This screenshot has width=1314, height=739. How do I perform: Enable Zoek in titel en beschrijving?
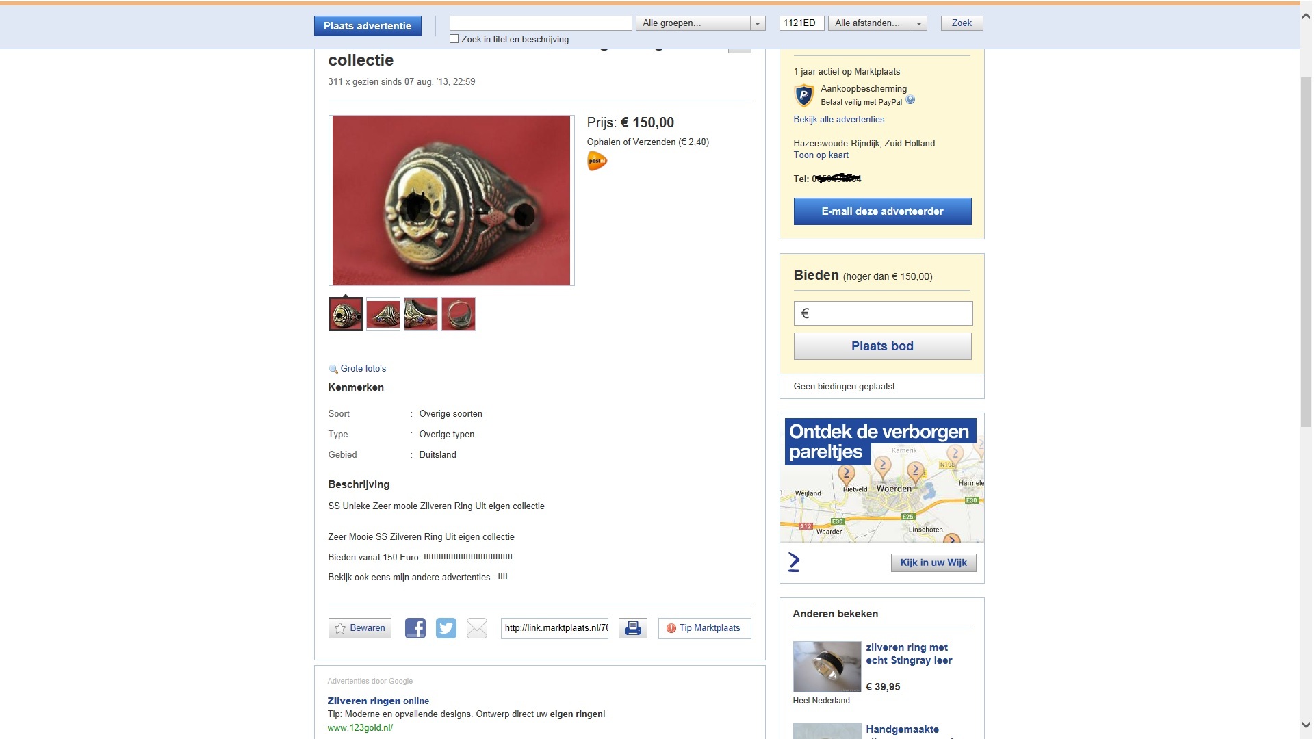[454, 39]
